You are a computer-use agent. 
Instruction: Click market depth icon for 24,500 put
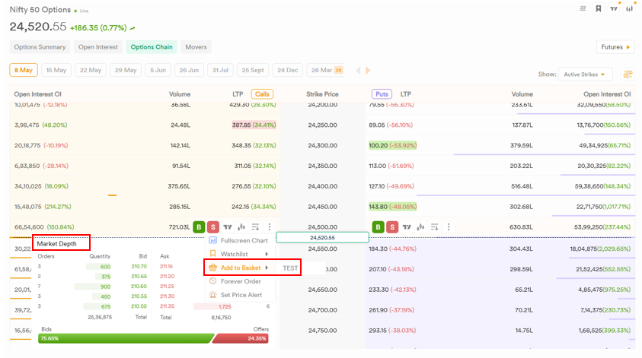pyautogui.click(x=435, y=227)
